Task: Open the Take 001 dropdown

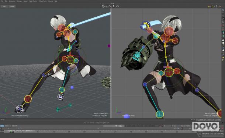Action: pyautogui.click(x=57, y=126)
